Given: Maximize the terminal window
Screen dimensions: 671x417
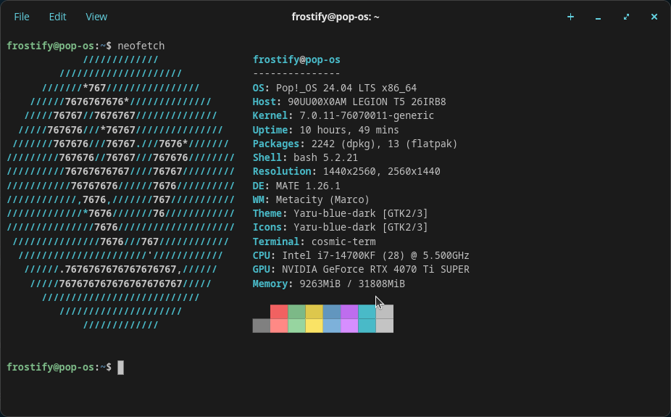Looking at the screenshot, I should (626, 17).
